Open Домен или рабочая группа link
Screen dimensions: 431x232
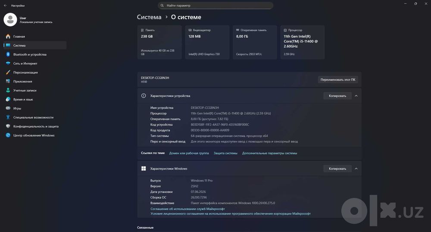pos(189,153)
